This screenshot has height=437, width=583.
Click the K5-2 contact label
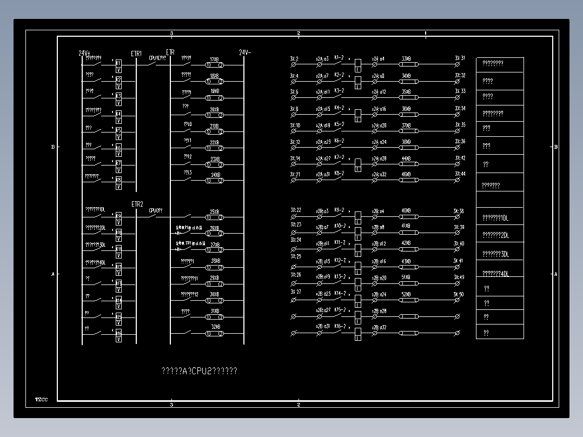click(x=339, y=124)
